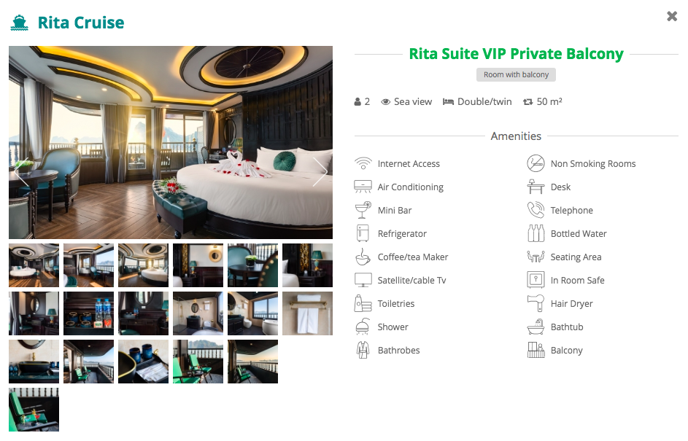Show previous photo with left arrow
Screen dimensions: 688x441
pyautogui.click(x=21, y=171)
